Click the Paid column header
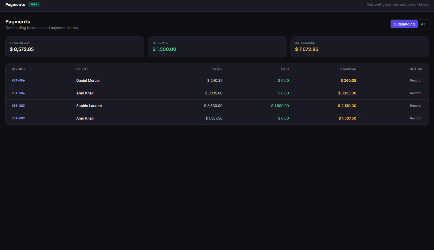The image size is (434, 250). (285, 69)
